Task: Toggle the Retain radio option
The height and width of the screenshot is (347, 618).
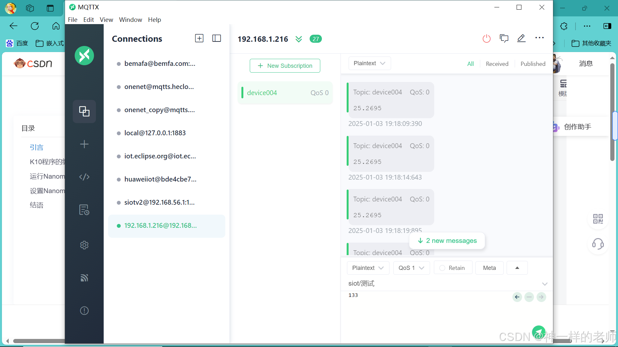Action: [453, 268]
